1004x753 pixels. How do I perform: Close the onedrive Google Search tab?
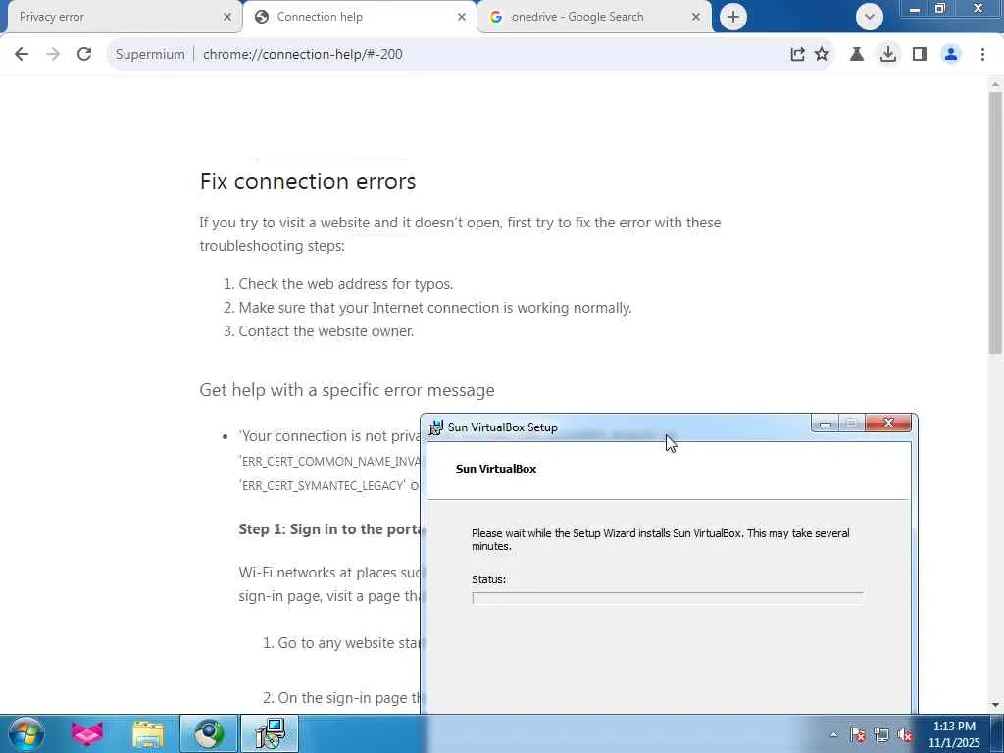point(696,17)
